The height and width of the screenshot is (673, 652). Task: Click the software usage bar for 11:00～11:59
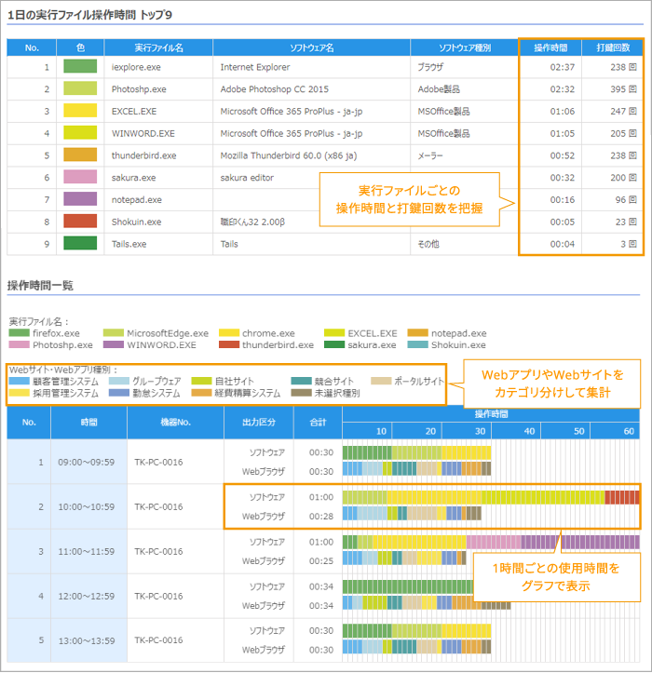(491, 542)
